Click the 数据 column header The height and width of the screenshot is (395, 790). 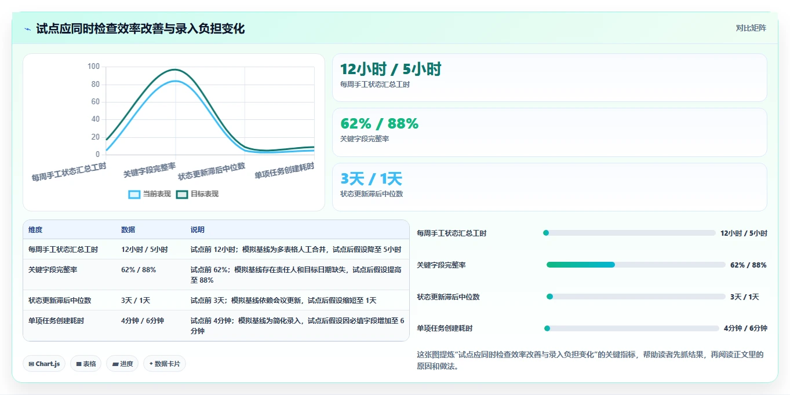click(128, 230)
